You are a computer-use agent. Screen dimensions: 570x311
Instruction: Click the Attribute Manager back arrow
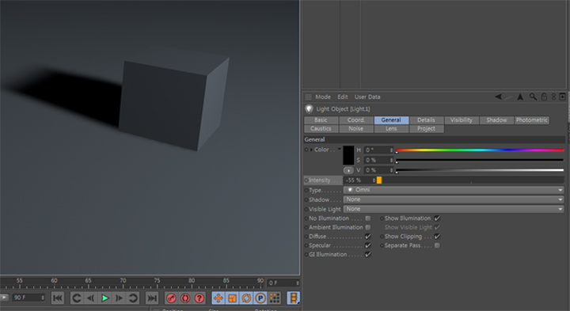pyautogui.click(x=499, y=97)
